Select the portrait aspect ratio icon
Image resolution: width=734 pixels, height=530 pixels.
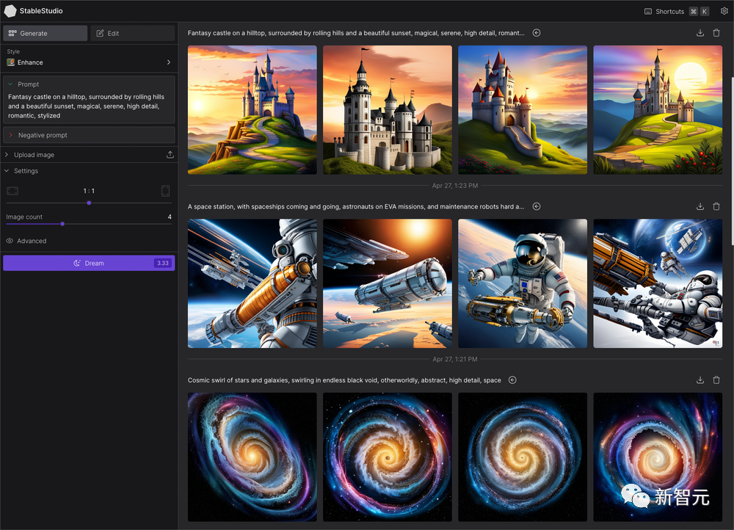165,191
